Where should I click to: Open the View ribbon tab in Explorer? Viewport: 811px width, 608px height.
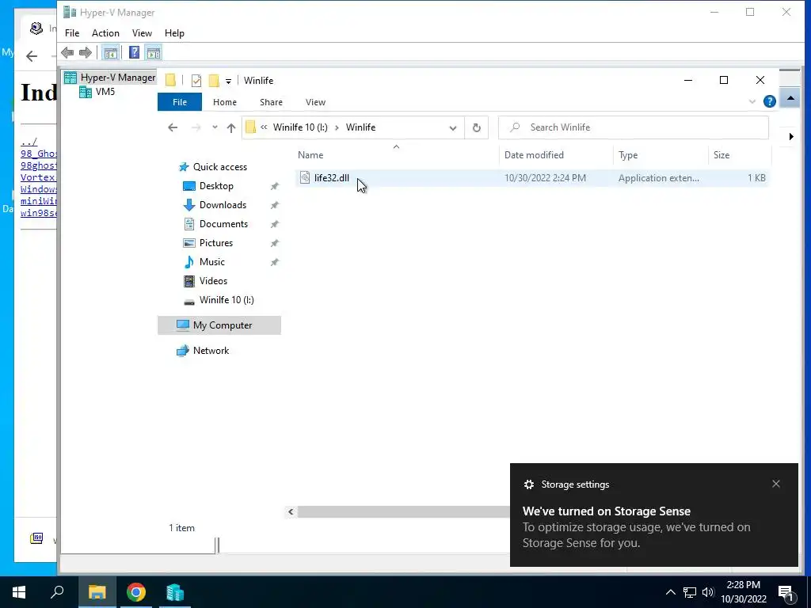[x=315, y=102]
